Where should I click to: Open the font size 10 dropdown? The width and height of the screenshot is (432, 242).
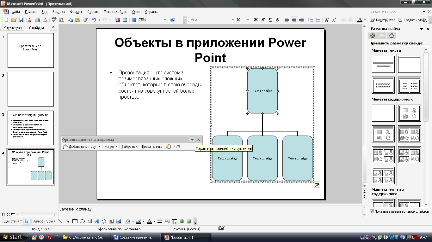click(x=248, y=20)
